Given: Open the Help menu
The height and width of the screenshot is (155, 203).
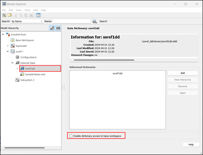Looking at the screenshot, I should tap(43, 10).
